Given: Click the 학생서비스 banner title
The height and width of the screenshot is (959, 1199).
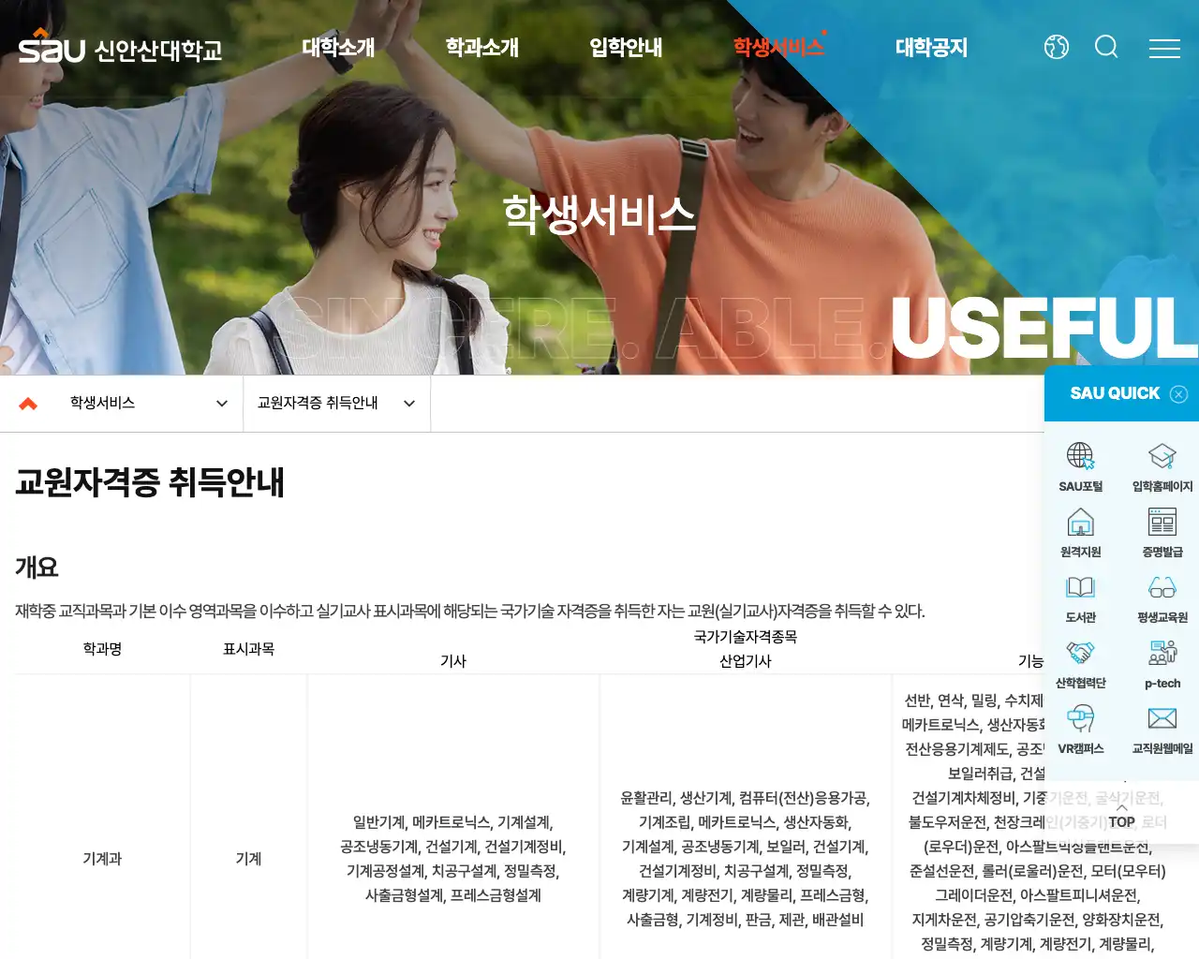Looking at the screenshot, I should 599,214.
